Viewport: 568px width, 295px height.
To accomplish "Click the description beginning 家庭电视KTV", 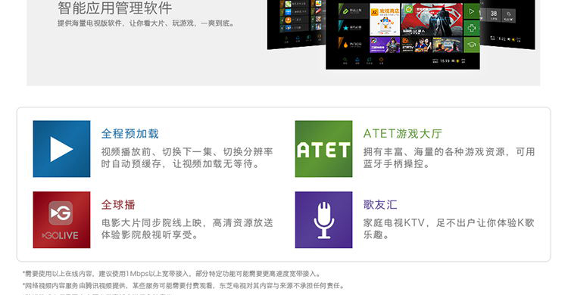I will [449, 228].
